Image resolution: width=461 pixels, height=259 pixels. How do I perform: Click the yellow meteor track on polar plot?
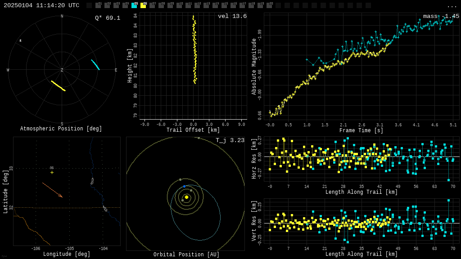coord(58,86)
